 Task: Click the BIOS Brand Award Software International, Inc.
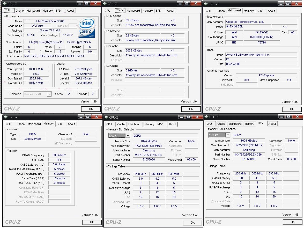(x=261, y=55)
